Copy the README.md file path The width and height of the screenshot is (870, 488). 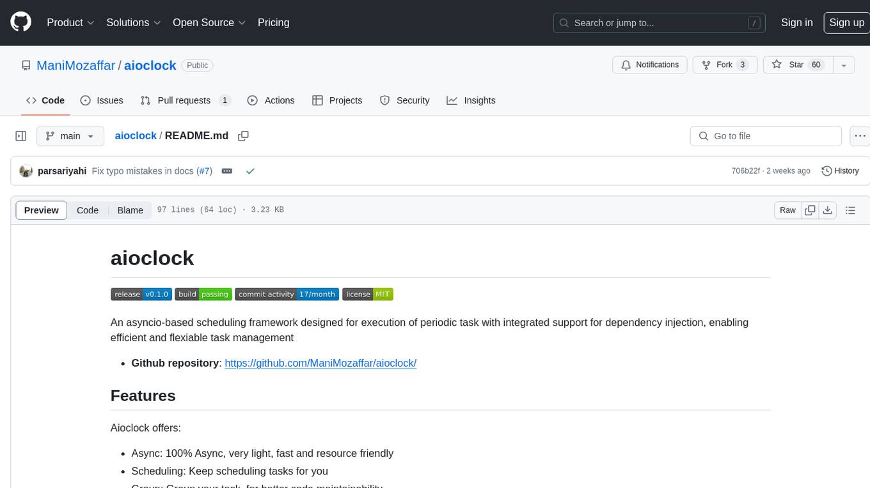pyautogui.click(x=243, y=135)
